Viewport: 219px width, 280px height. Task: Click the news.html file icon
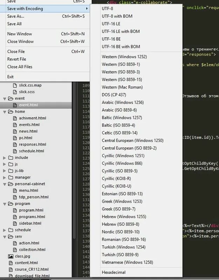tap(15, 132)
